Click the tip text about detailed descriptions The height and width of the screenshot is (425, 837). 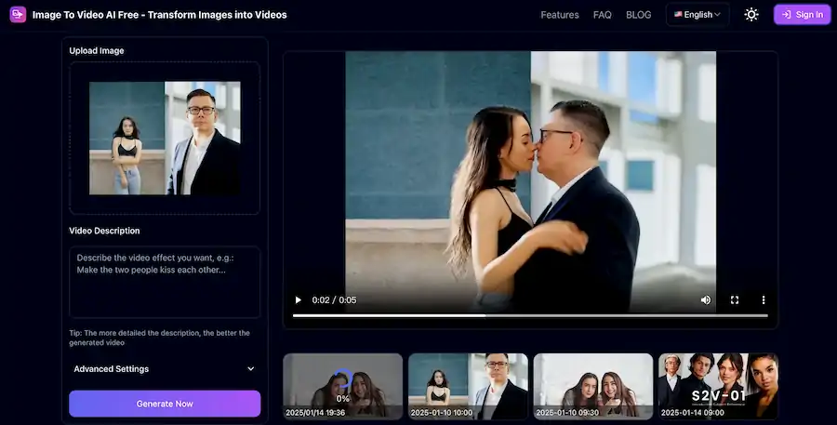tap(159, 338)
